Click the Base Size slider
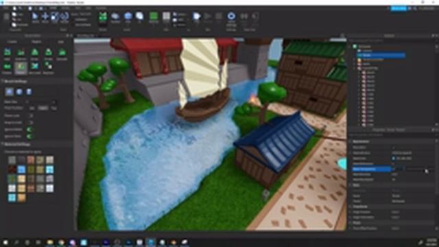The width and height of the screenshot is (439, 247). pos(41,102)
